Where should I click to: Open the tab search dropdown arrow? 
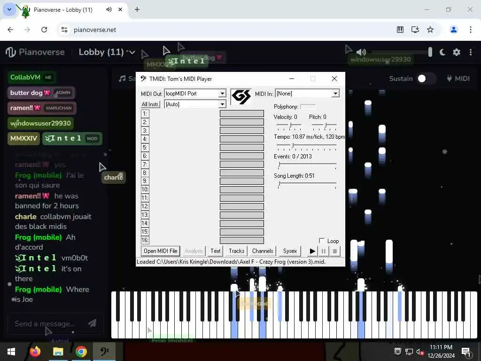pos(9,9)
